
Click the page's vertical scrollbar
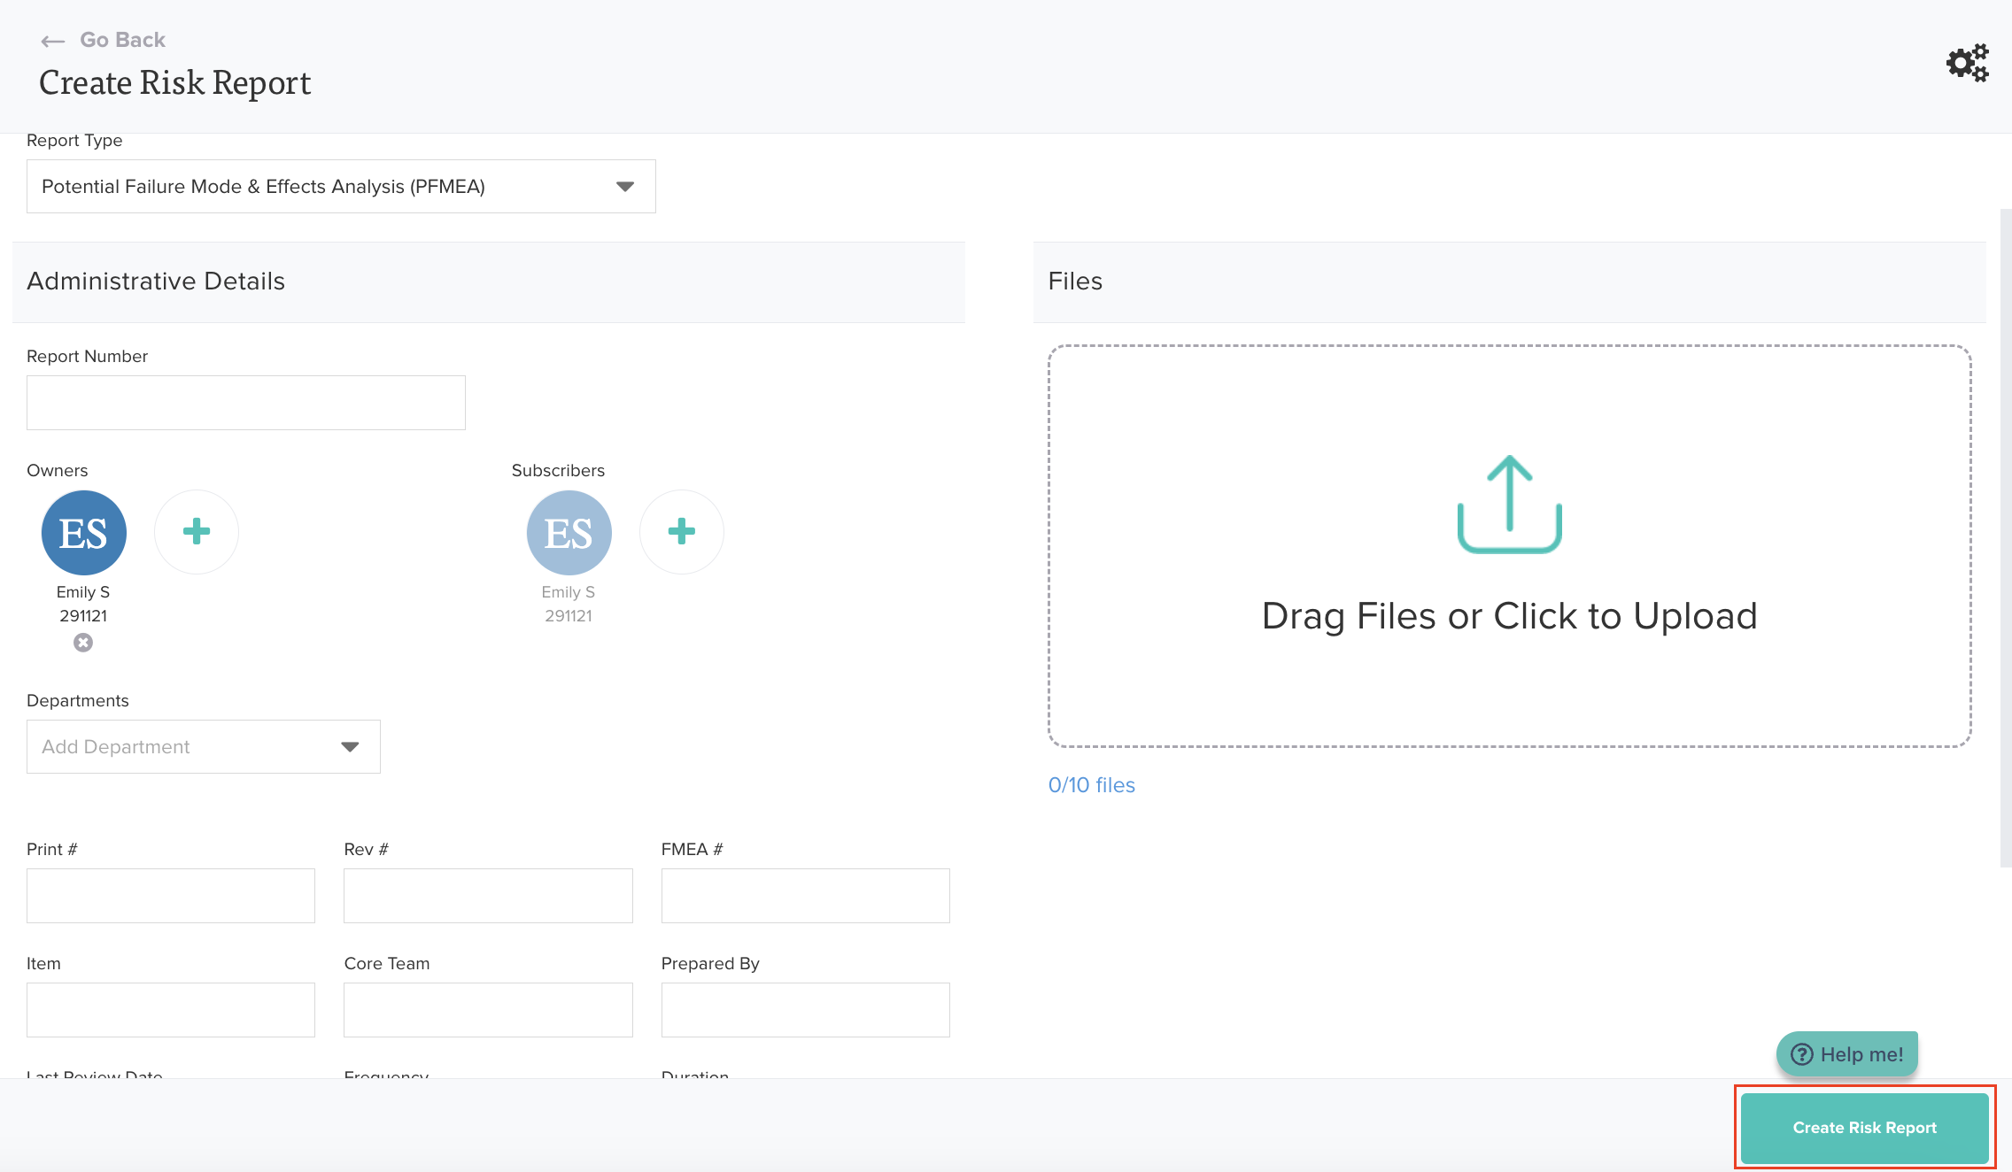tap(2005, 537)
